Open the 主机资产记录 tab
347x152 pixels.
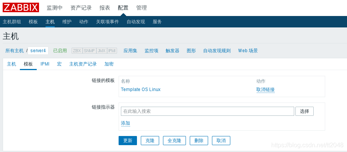(x=83, y=64)
